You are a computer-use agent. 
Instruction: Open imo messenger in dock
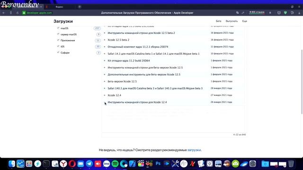[x=107, y=164]
